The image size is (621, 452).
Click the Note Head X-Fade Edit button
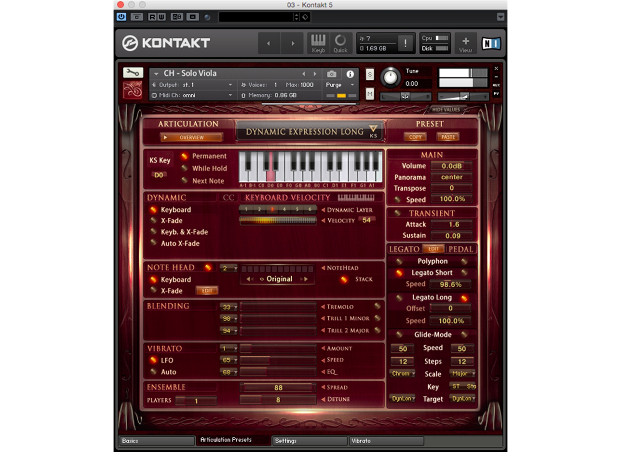pos(207,291)
